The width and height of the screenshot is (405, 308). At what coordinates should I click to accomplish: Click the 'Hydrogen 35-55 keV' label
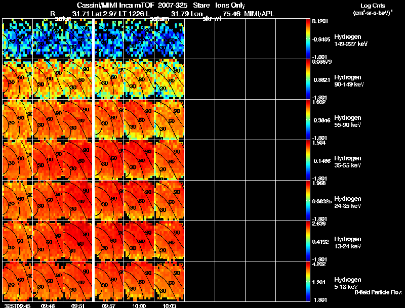pyautogui.click(x=348, y=162)
